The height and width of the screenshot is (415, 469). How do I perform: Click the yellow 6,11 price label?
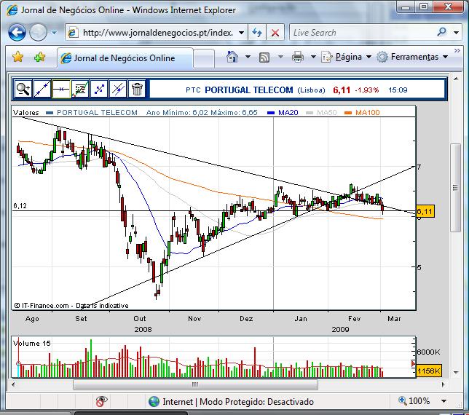coord(425,212)
